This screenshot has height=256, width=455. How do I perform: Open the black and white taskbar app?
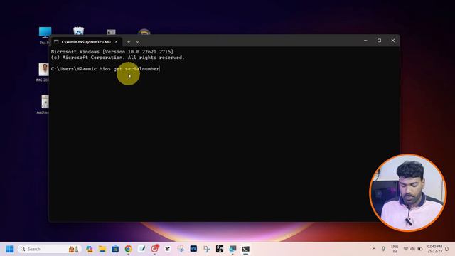(x=220, y=249)
